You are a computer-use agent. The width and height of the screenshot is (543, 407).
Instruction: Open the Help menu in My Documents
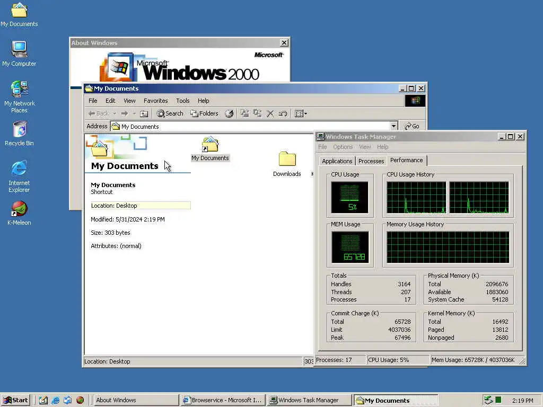(203, 101)
